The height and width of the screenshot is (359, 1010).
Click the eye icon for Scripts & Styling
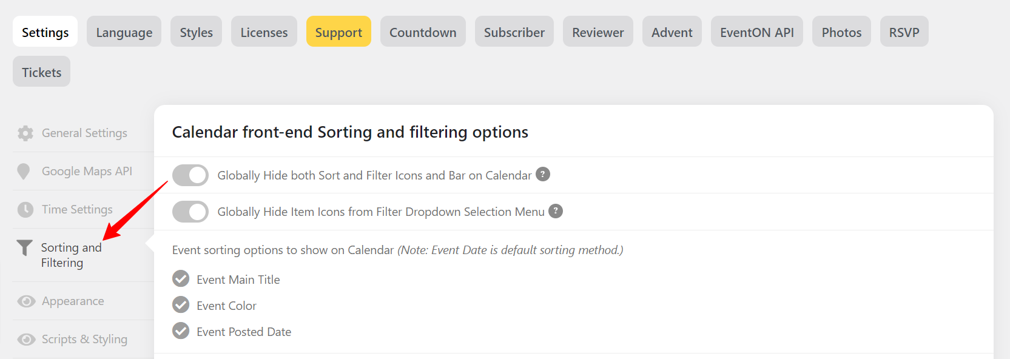[x=25, y=340]
